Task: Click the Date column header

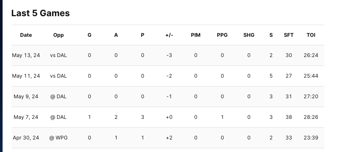Action: [26, 35]
